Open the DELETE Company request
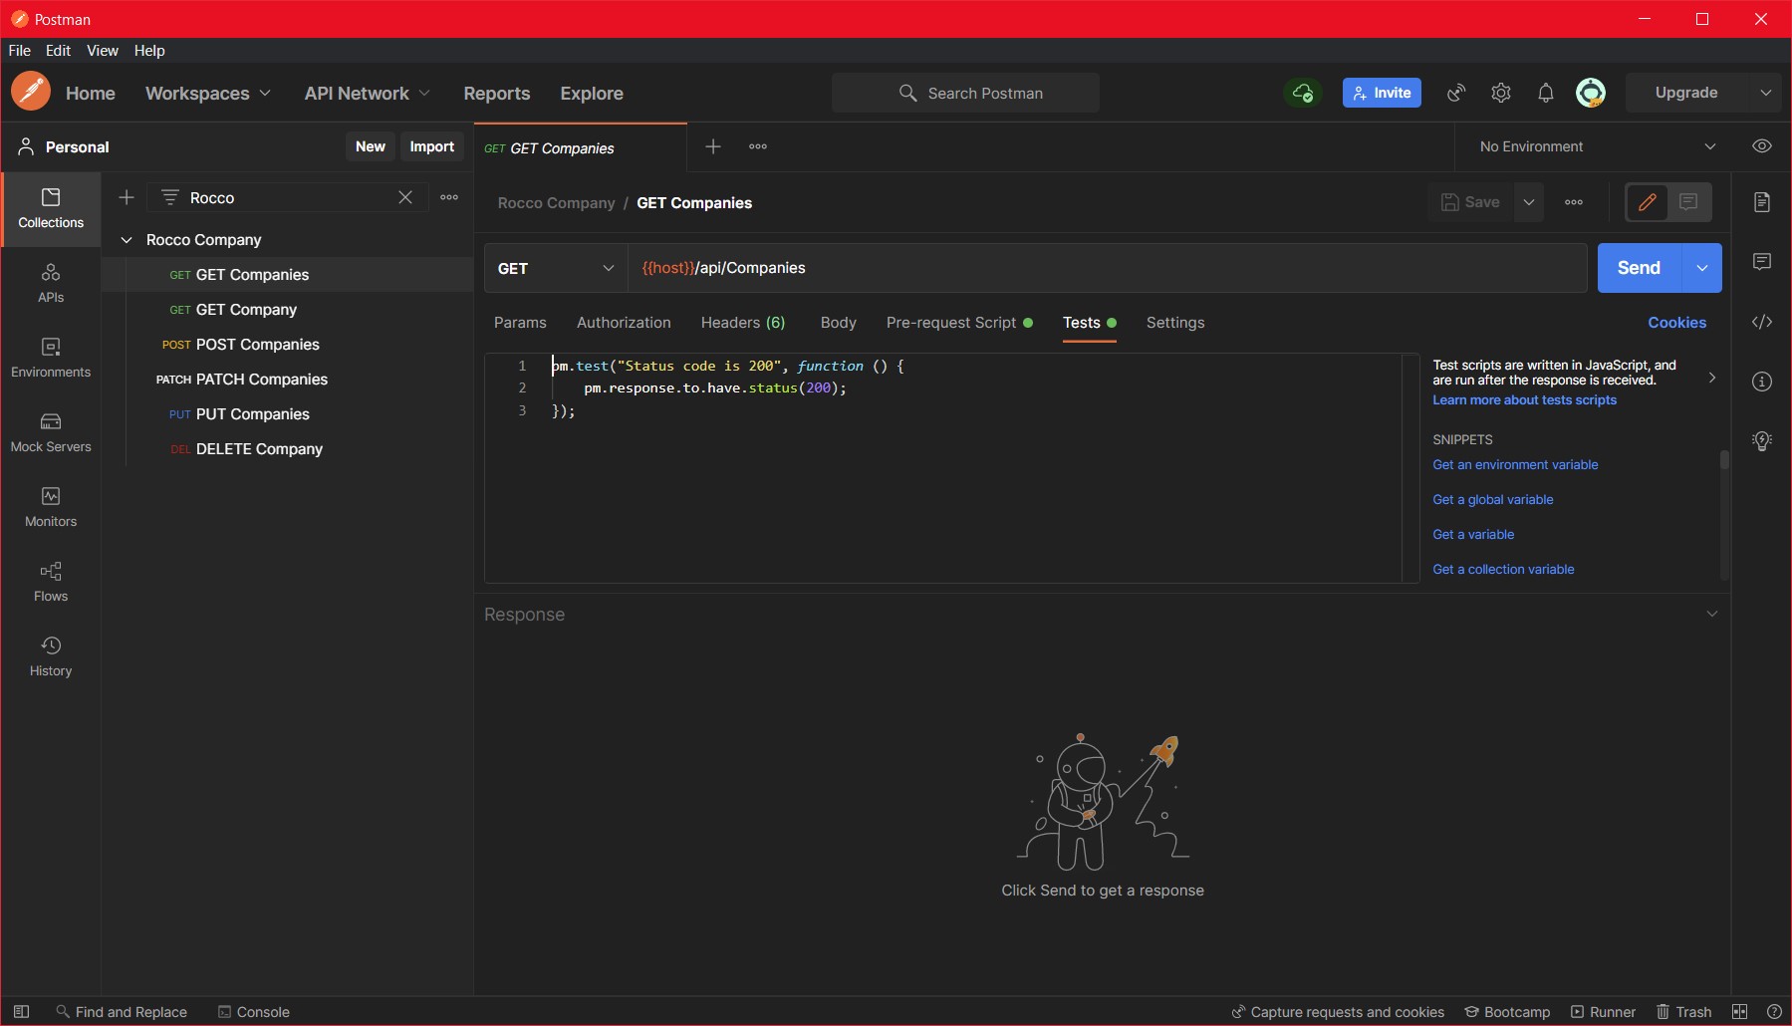The image size is (1792, 1026). tap(288, 449)
